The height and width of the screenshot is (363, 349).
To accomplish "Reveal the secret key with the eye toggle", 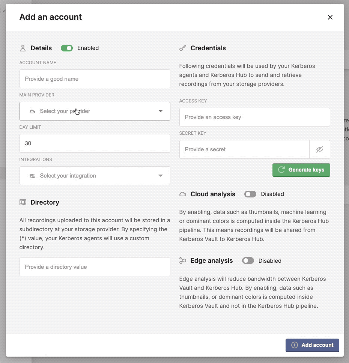I will coord(319,149).
